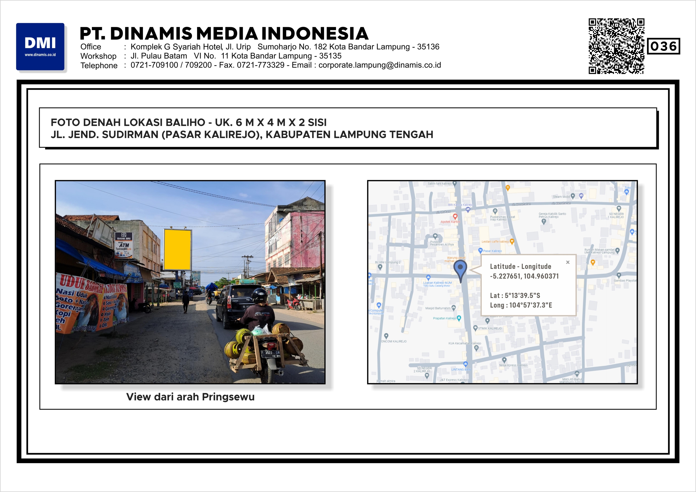The image size is (696, 492).
Task: Click the J&T Express Kalirejo label
Action: (454, 380)
